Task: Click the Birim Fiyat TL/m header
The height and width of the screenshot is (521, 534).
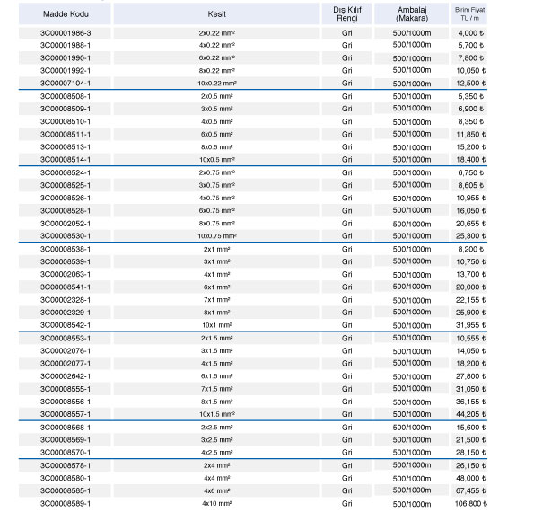Action: click(x=469, y=14)
